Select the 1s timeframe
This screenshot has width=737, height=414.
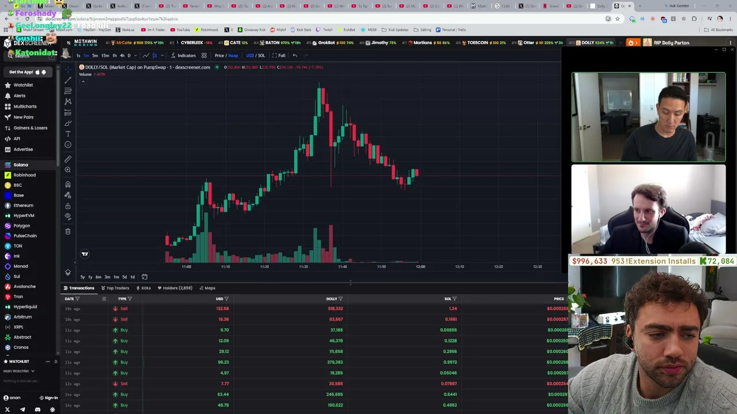78,56
